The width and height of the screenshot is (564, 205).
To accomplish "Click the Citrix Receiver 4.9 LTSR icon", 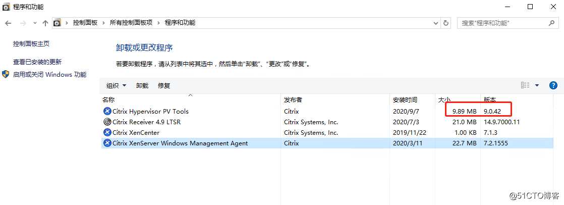I will [107, 122].
